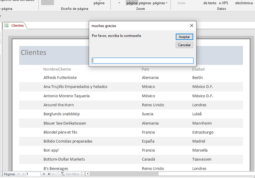This screenshot has width=255, height=178.
Task: Click the 'electrónico' email export option
Action: pos(244,3)
